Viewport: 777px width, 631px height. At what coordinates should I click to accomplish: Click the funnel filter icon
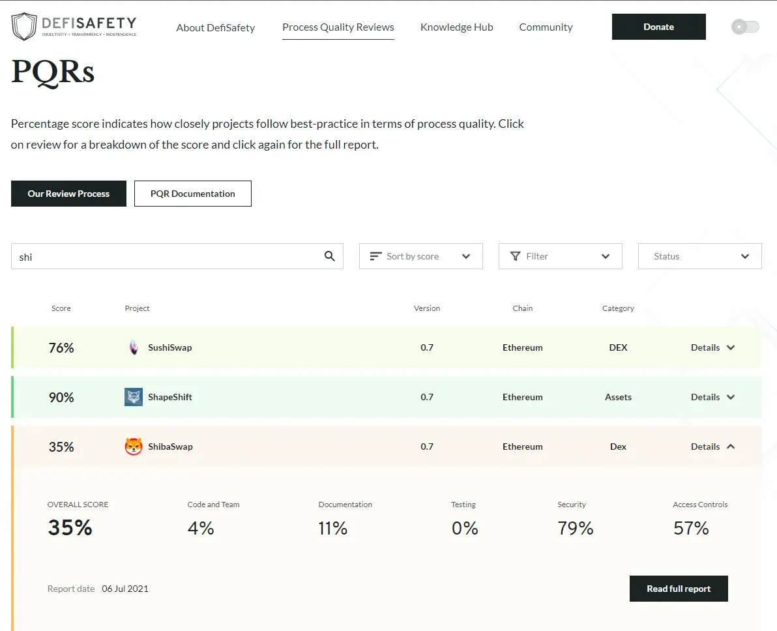pos(516,256)
